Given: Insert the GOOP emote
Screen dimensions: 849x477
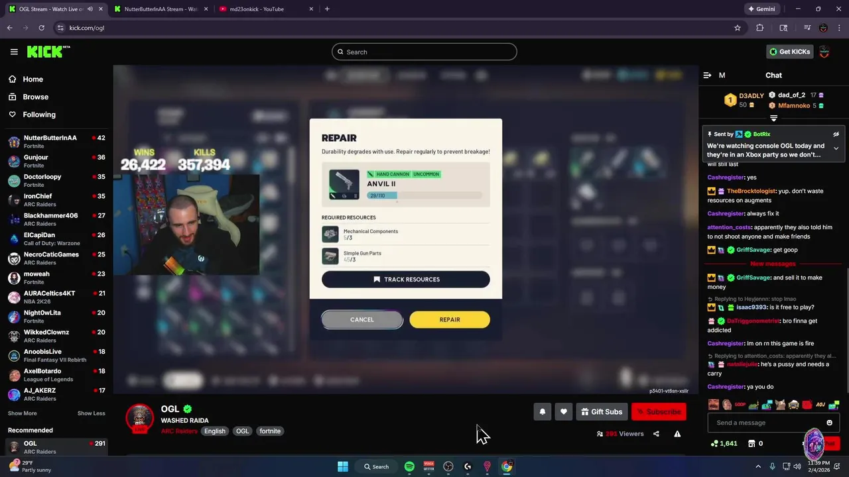Looking at the screenshot, I should pyautogui.click(x=740, y=404).
